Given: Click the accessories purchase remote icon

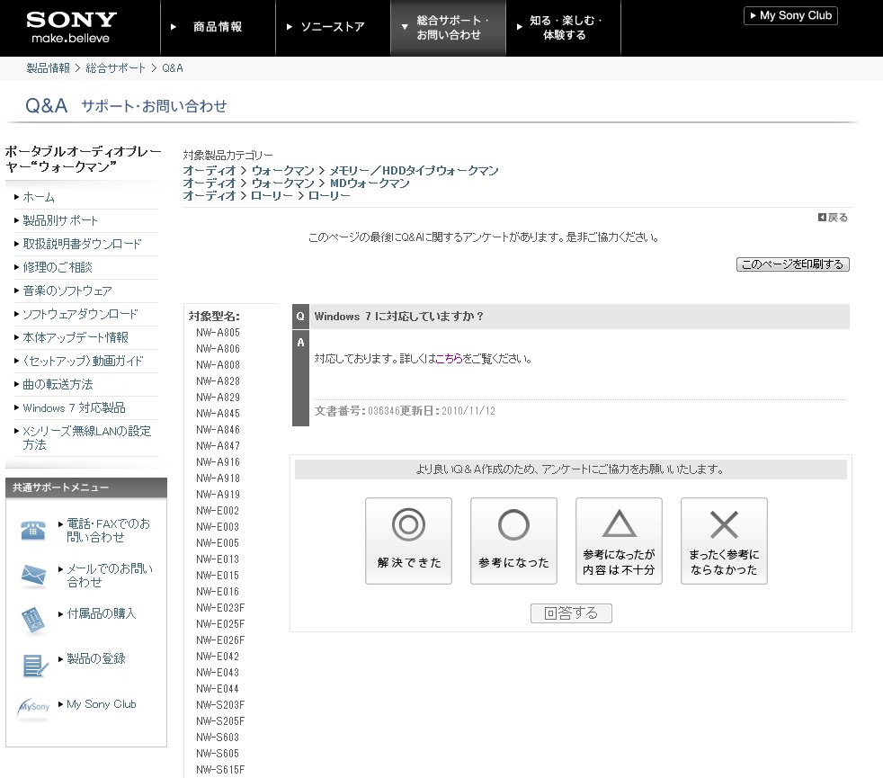Looking at the screenshot, I should click(33, 621).
